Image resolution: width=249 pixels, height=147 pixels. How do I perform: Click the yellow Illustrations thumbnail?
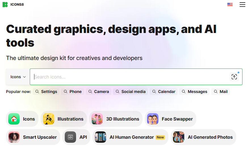click(49, 119)
